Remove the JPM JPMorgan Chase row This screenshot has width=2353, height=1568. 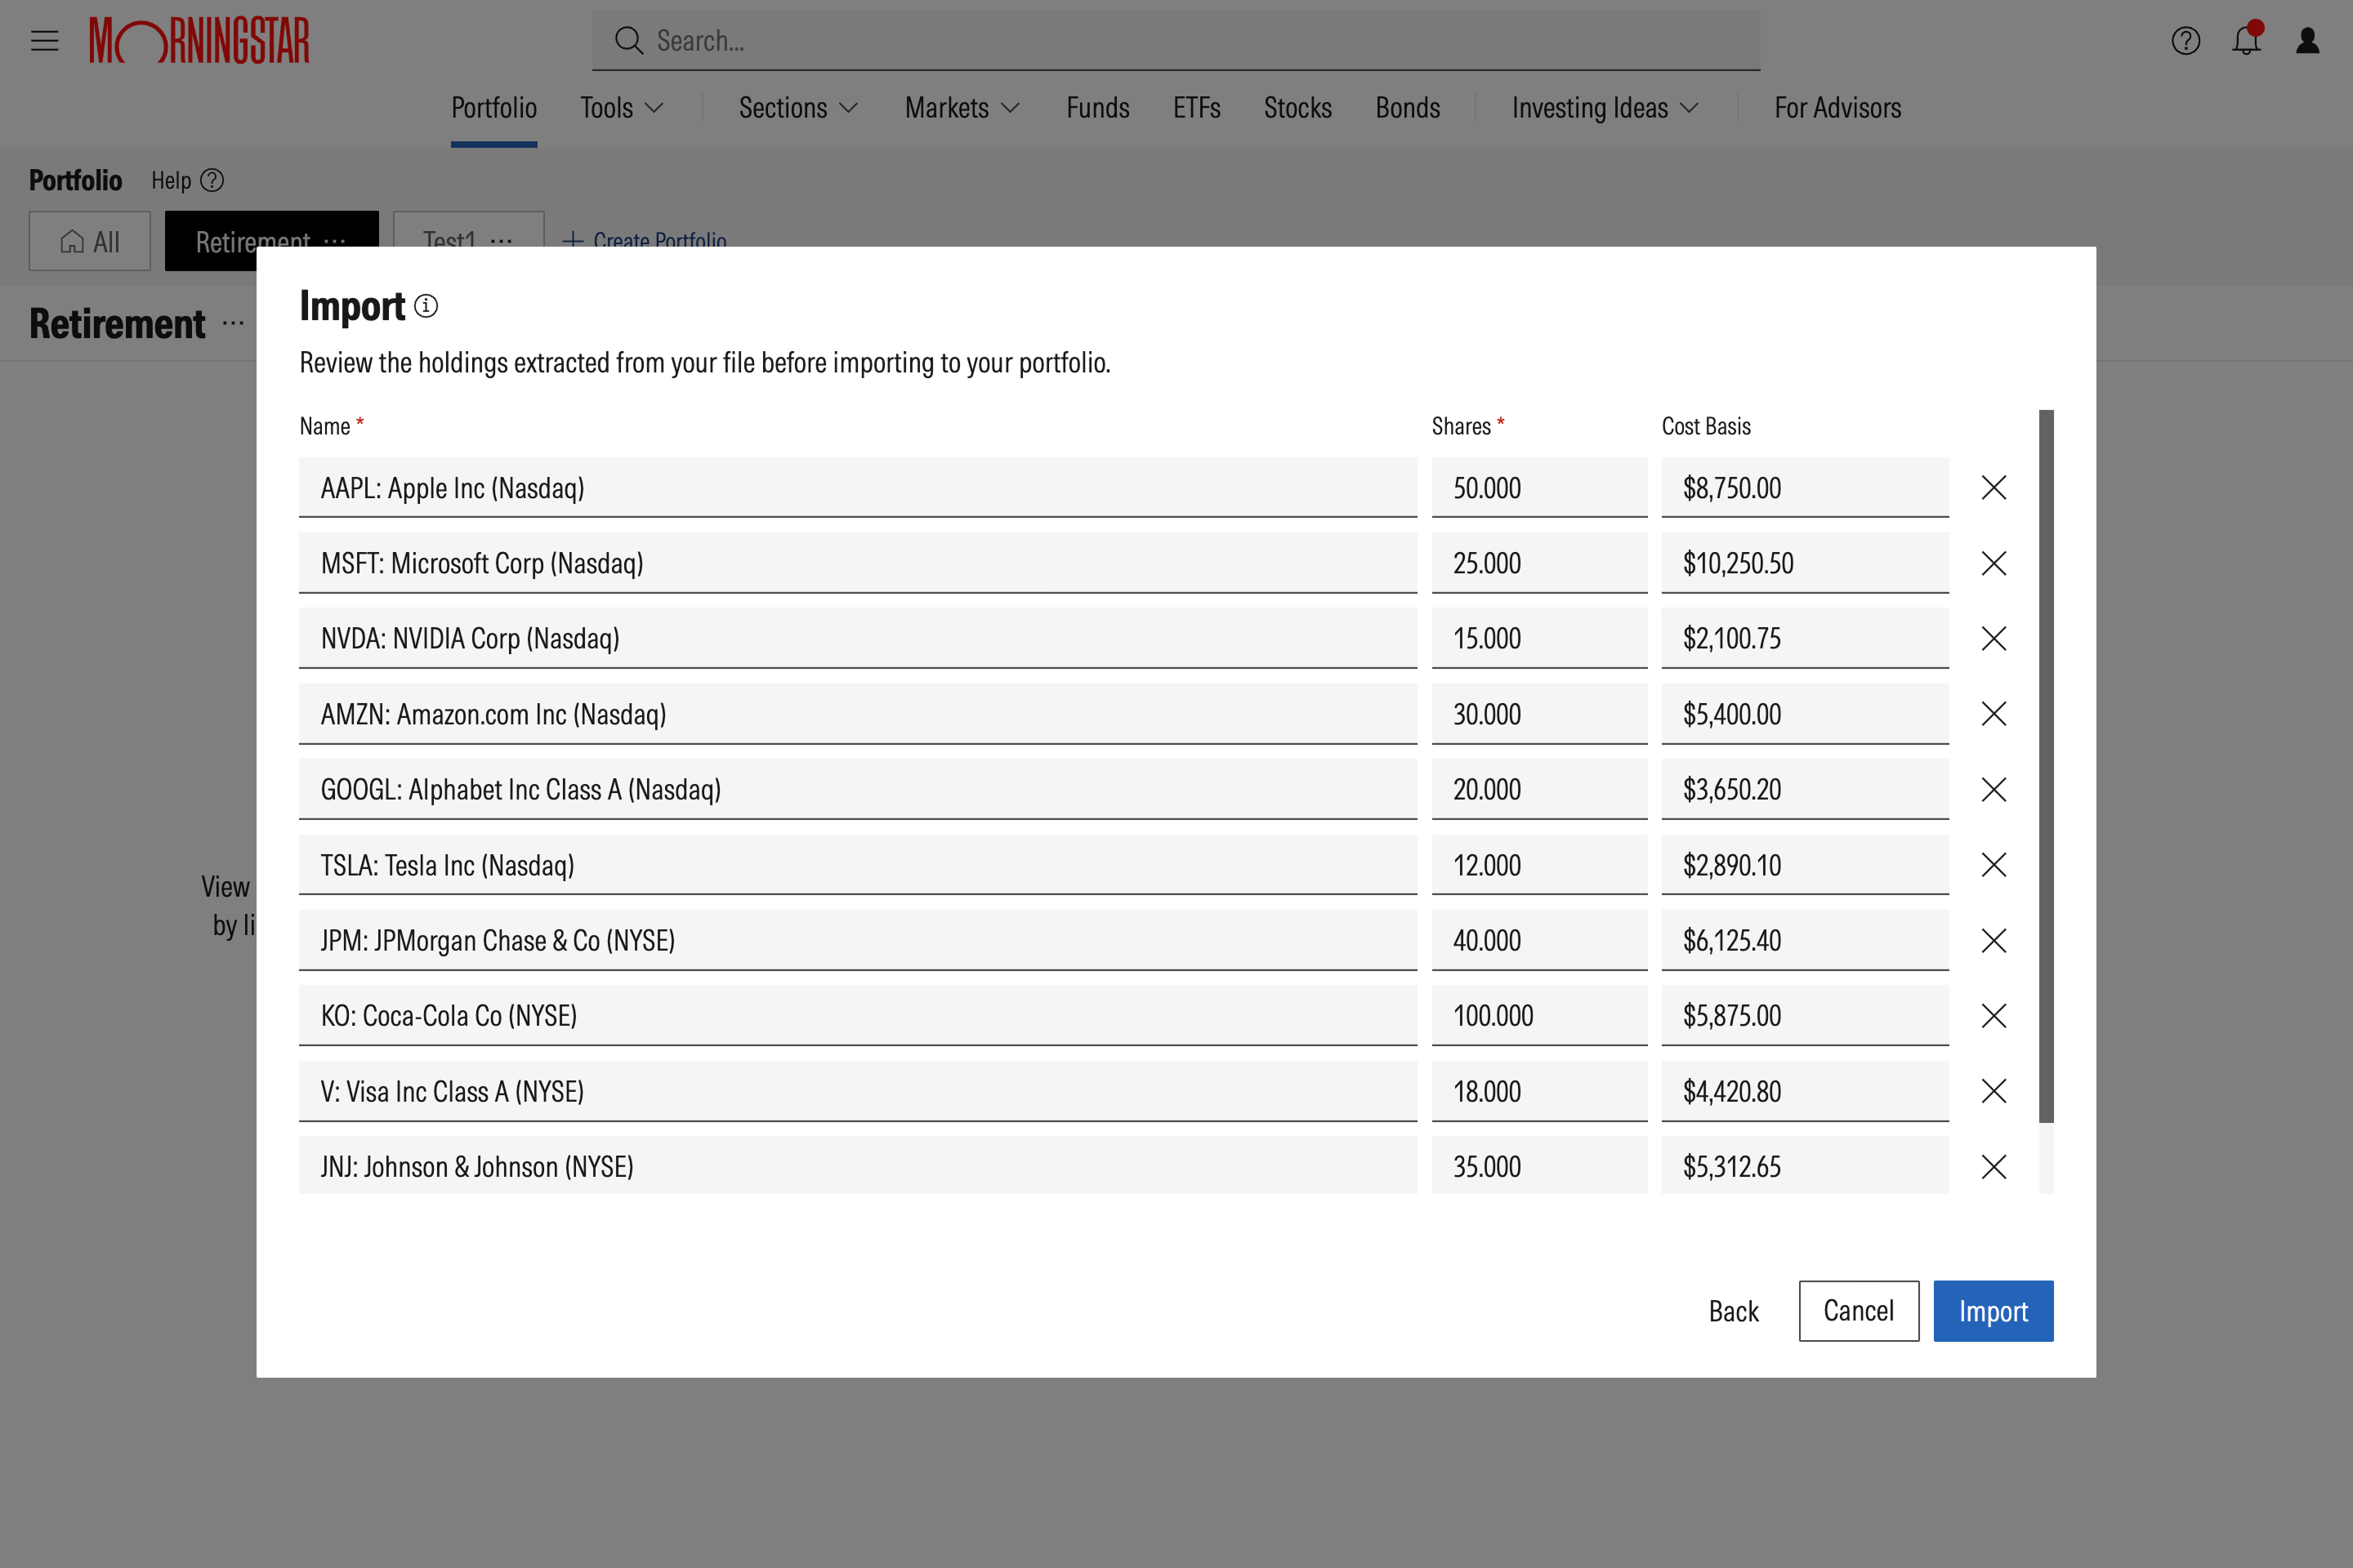point(1994,940)
